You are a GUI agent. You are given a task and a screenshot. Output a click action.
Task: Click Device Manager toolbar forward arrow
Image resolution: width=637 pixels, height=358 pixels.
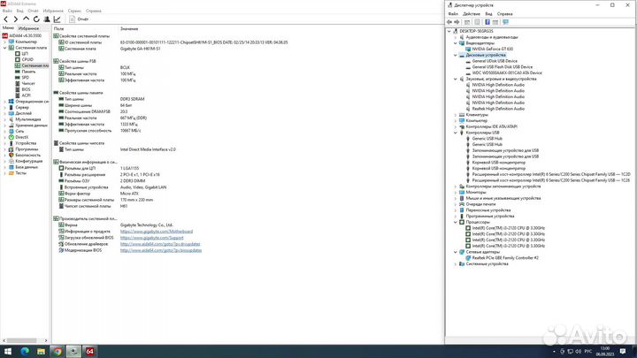[x=457, y=22]
